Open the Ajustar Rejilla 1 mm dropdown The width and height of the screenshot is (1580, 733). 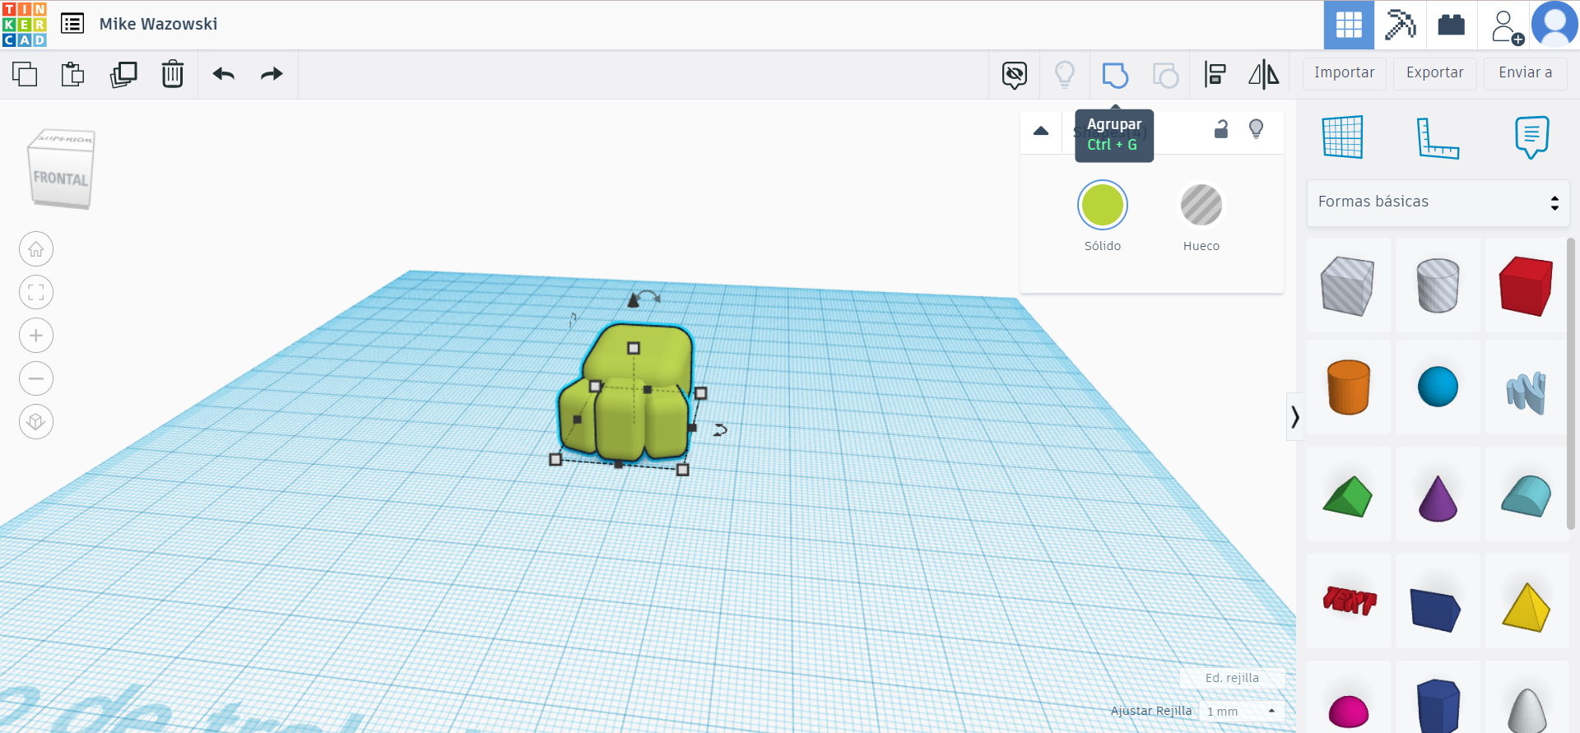[x=1241, y=711]
